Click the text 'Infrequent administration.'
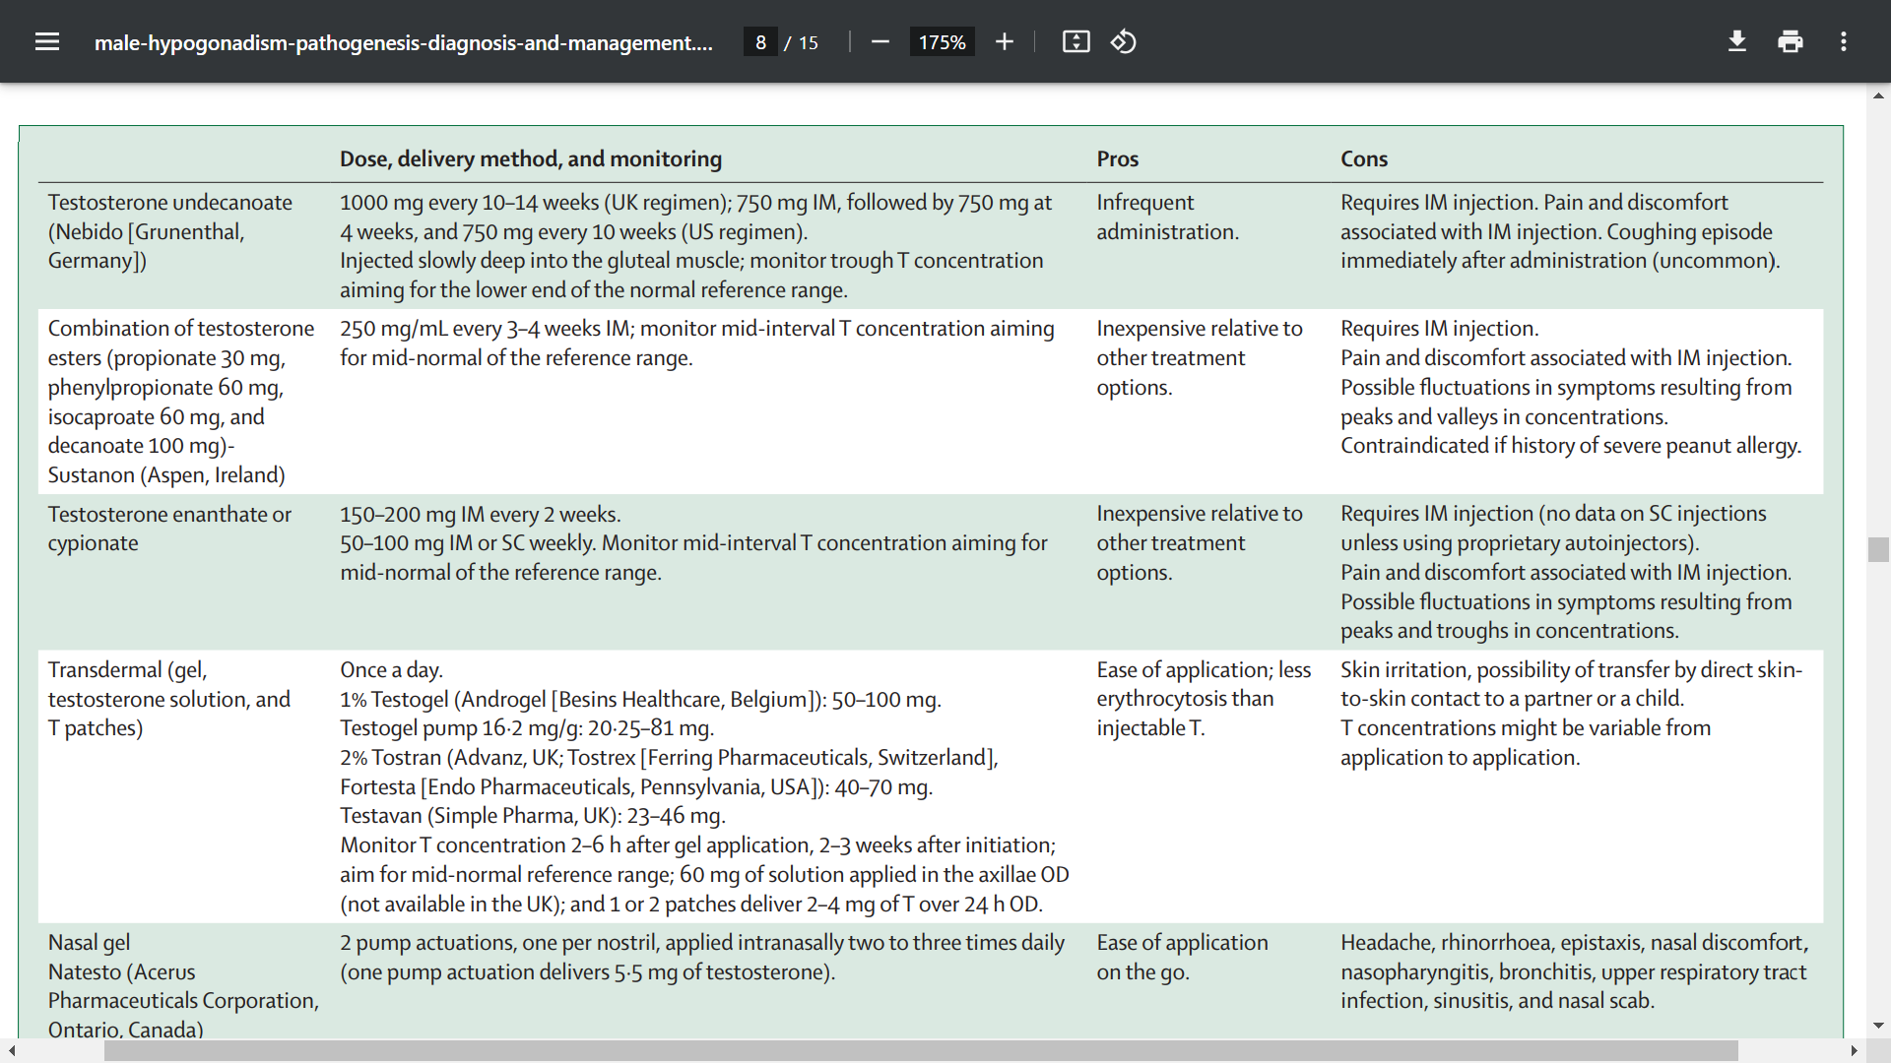The width and height of the screenshot is (1891, 1063). [1168, 217]
